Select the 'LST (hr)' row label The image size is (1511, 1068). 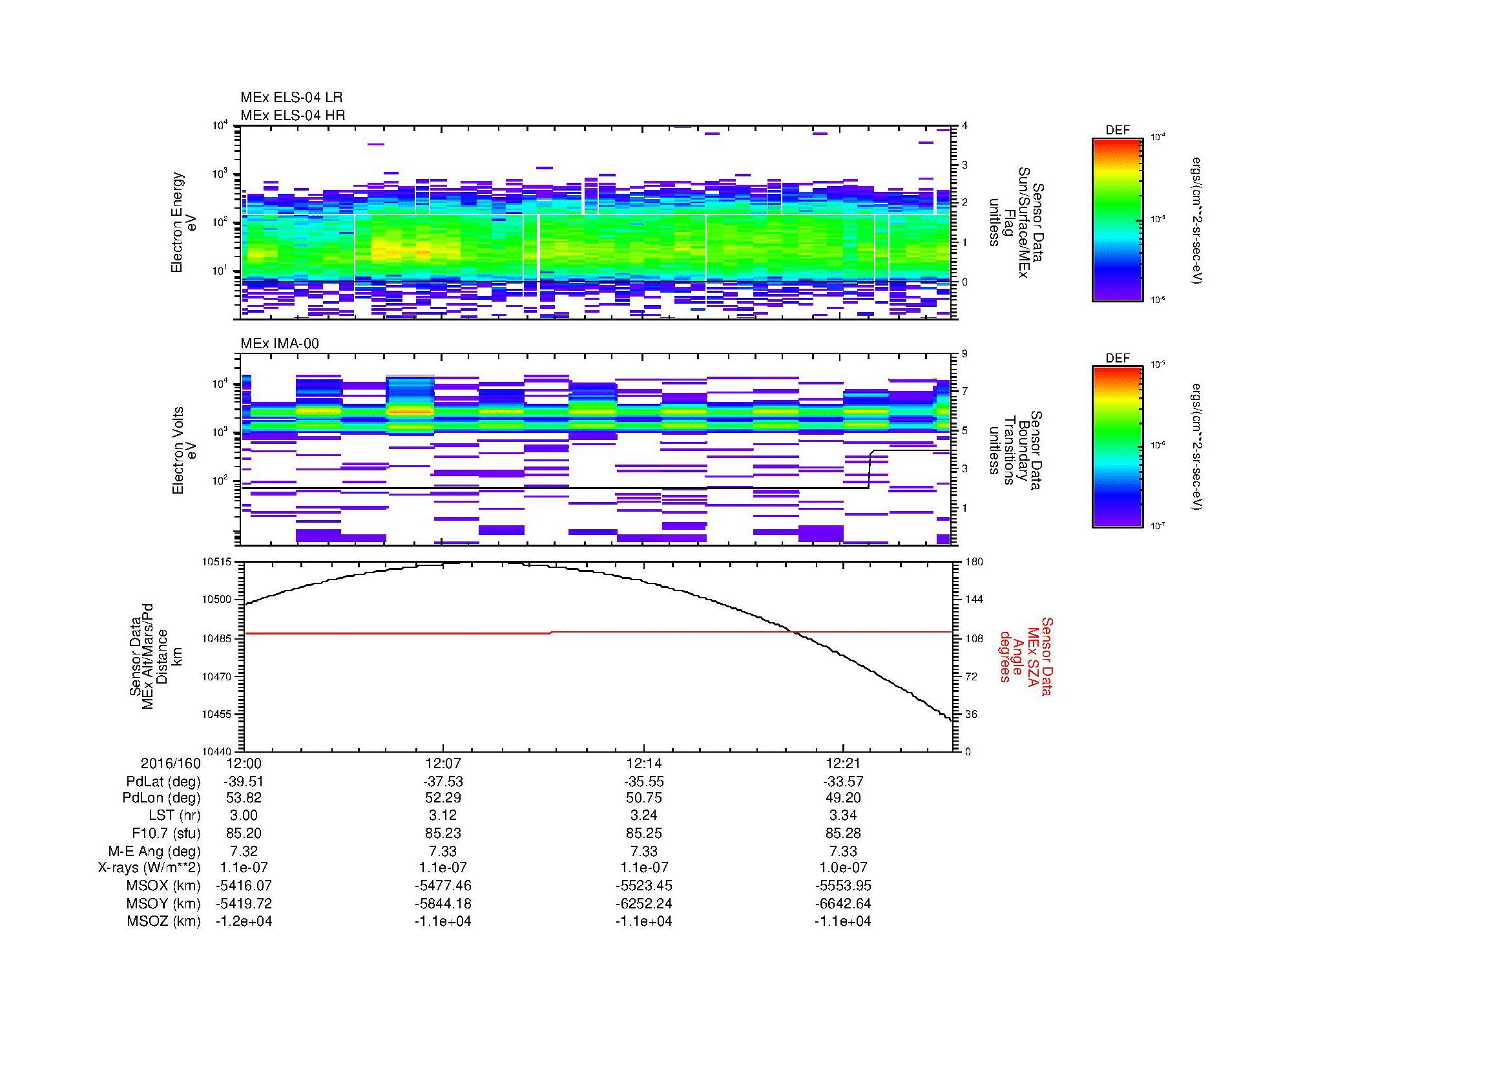pyautogui.click(x=175, y=816)
